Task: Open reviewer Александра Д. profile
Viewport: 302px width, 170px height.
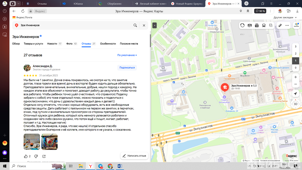Action: [x=42, y=66]
